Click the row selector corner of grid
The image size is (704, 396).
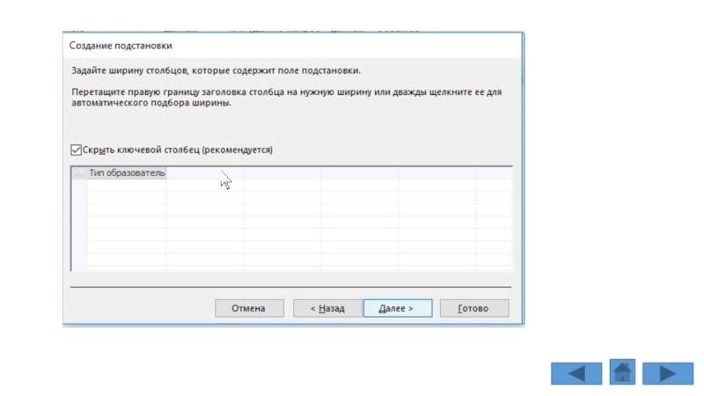click(x=79, y=172)
